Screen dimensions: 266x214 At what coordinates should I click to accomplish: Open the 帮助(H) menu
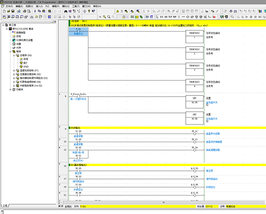pos(97,6)
